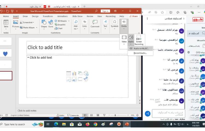The height and width of the screenshot is (131, 205).
Task: Click the Sign in button
Action: (x=106, y=11)
